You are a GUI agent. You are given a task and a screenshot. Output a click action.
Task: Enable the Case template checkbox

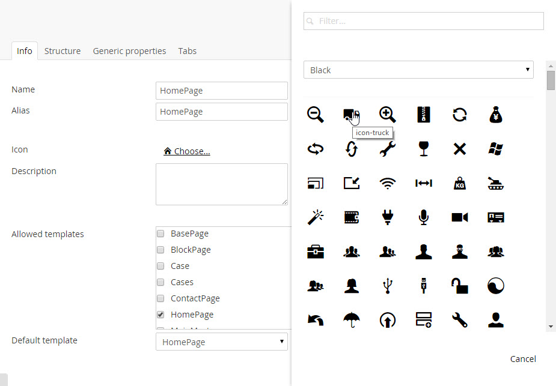coord(160,266)
